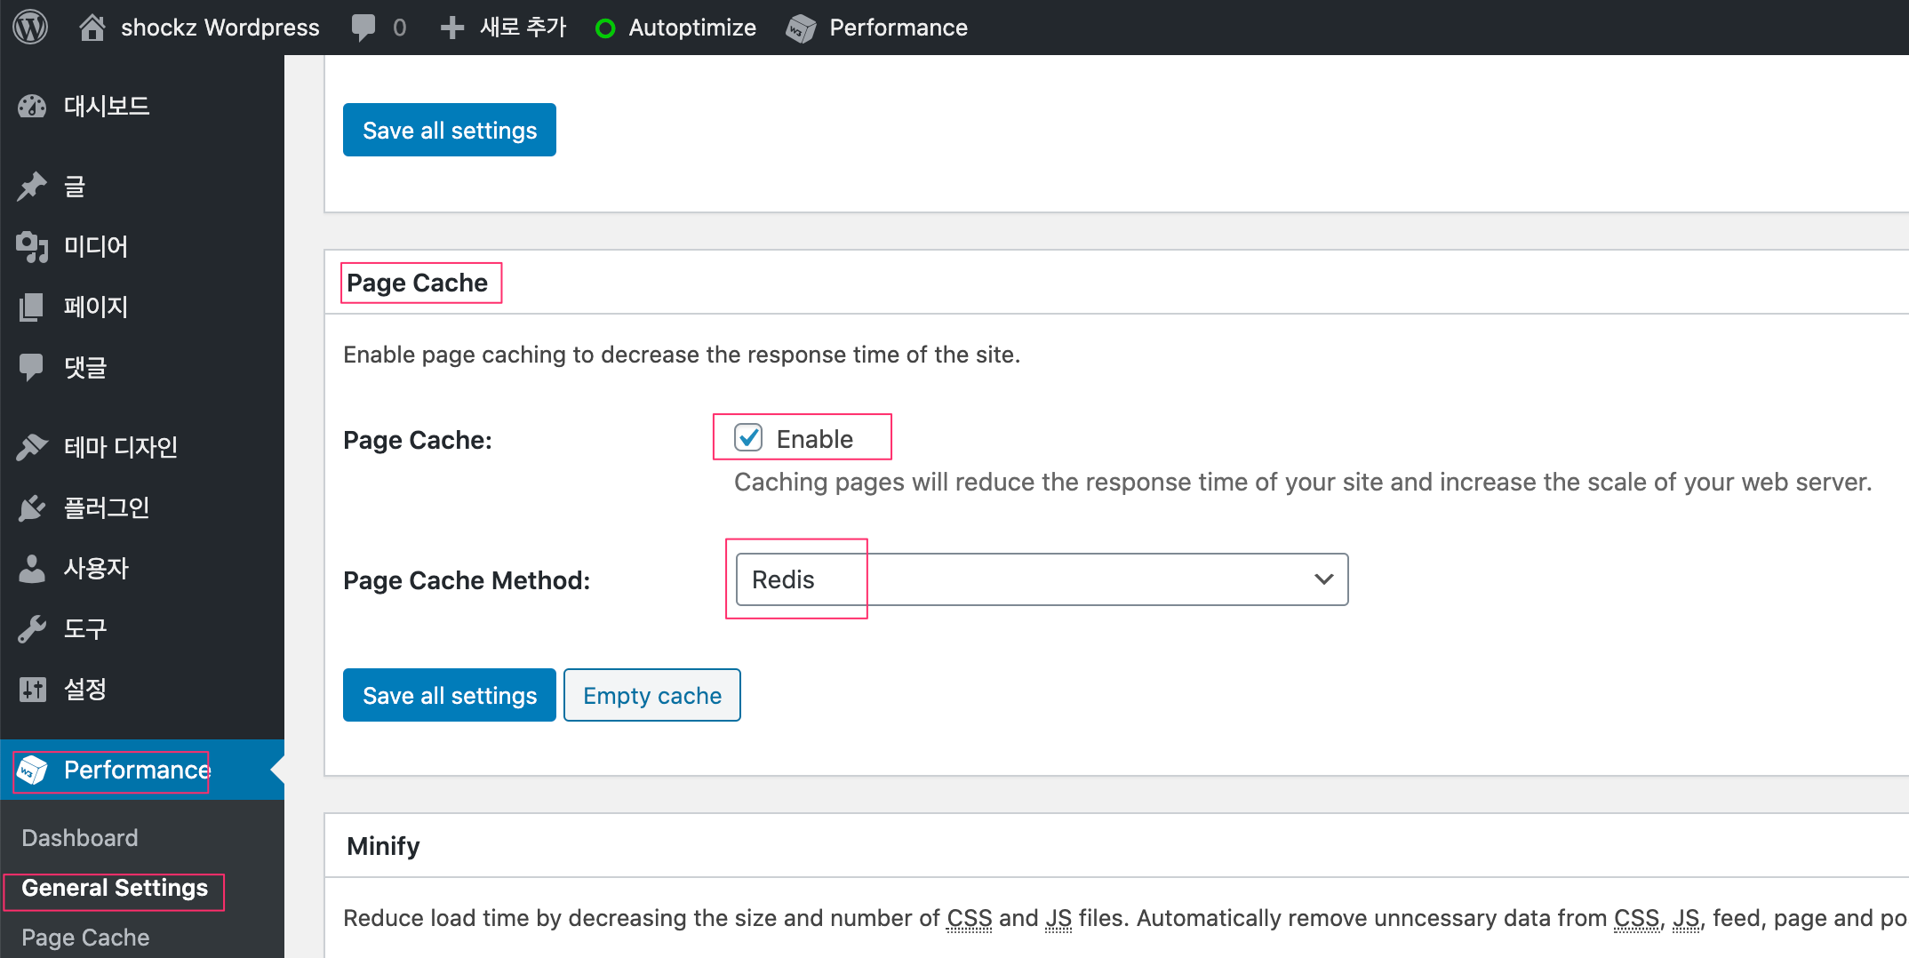Click Save all settings below Page Cache Method
The image size is (1909, 958).
[450, 695]
